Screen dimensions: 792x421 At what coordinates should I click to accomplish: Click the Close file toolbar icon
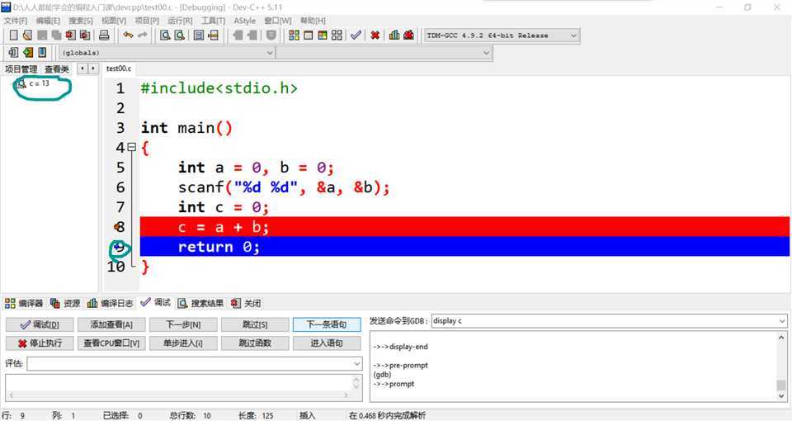click(71, 35)
